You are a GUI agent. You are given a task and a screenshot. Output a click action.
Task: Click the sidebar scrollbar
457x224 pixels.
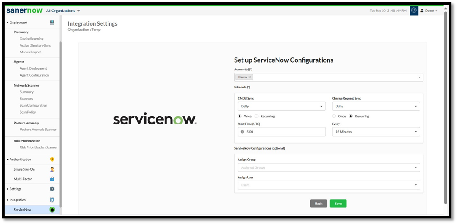pyautogui.click(x=60, y=124)
